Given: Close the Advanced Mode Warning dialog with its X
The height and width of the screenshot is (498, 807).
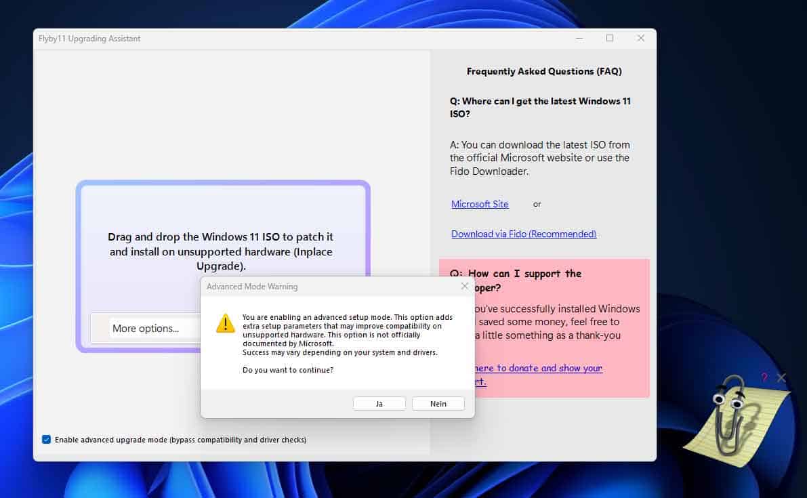Looking at the screenshot, I should click(x=465, y=286).
